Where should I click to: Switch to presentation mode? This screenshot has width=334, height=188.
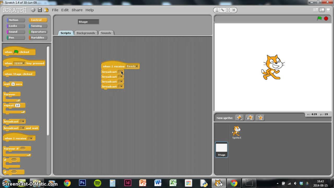point(328,10)
